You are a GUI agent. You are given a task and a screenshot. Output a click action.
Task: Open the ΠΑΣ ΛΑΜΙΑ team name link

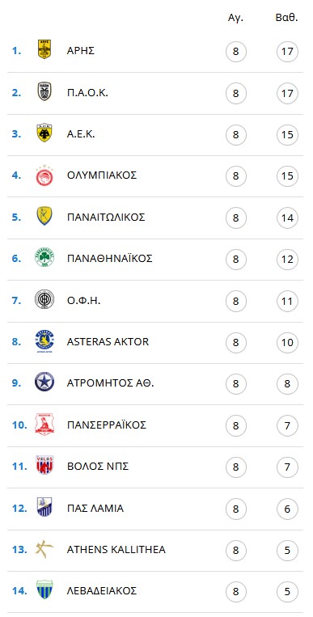click(95, 509)
